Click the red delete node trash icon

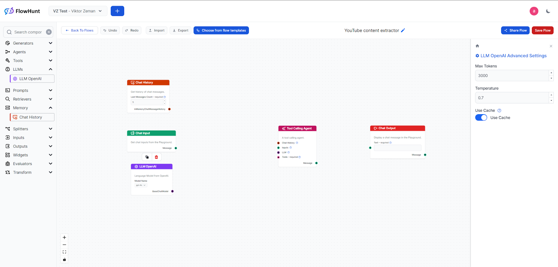(156, 157)
